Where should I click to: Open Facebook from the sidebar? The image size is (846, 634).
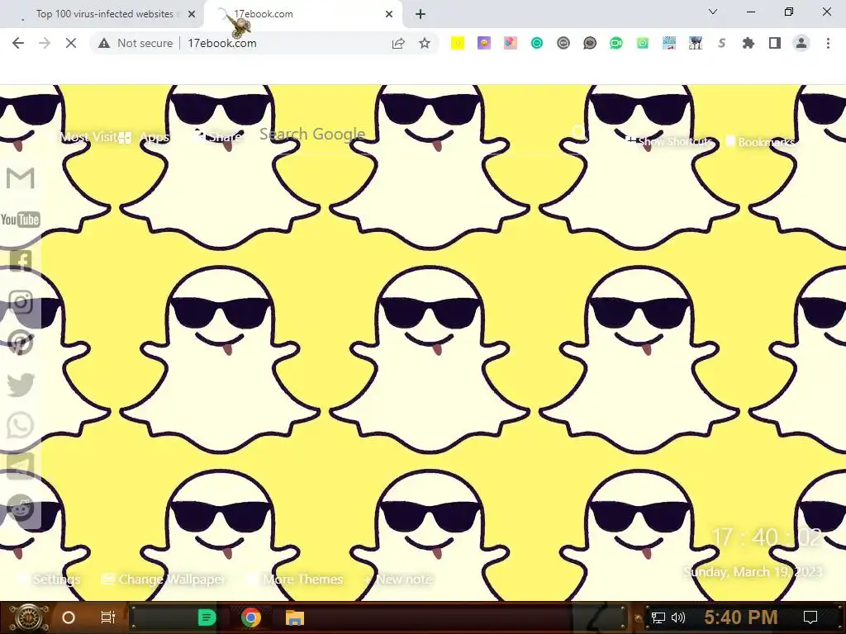pyautogui.click(x=21, y=261)
